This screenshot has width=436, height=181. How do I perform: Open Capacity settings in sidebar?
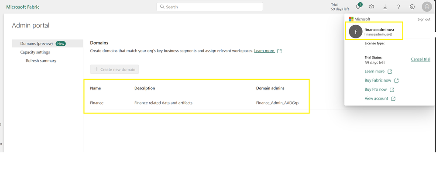point(35,52)
